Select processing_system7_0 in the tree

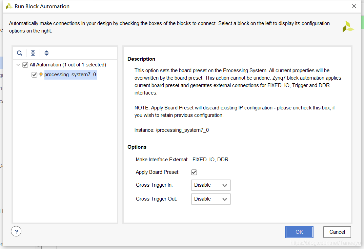70,75
